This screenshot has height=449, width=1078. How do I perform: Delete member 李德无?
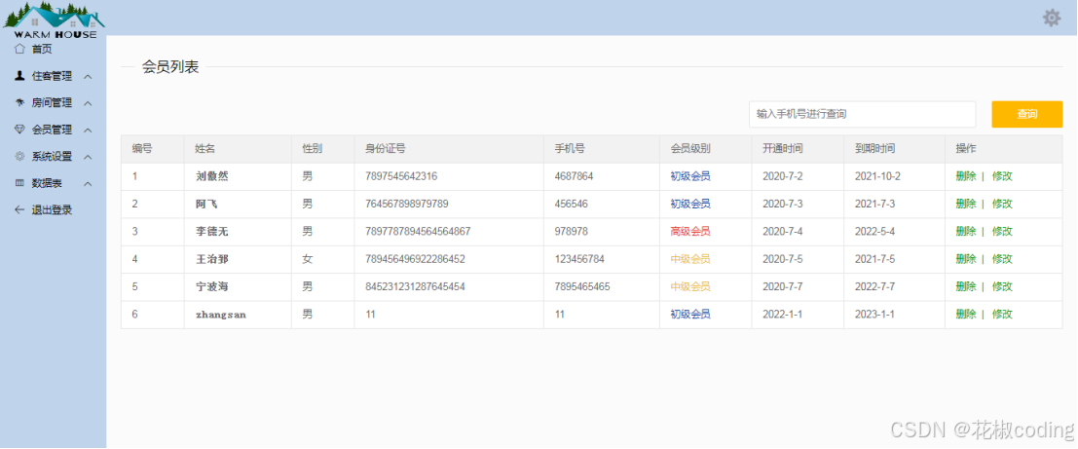(965, 231)
